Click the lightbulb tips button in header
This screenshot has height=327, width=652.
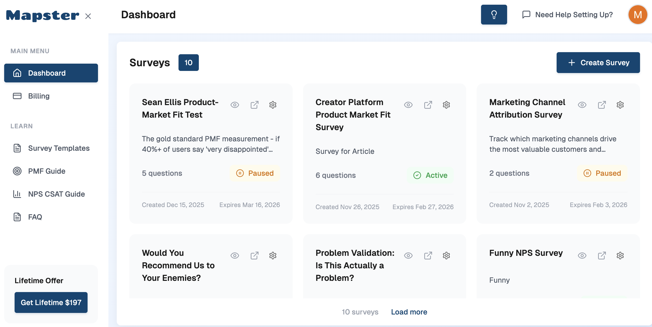click(x=494, y=15)
